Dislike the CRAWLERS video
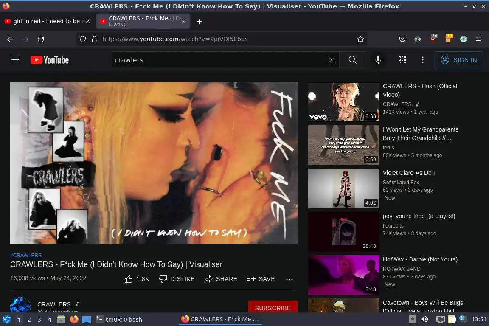Image resolution: width=489 pixels, height=326 pixels. (x=177, y=279)
